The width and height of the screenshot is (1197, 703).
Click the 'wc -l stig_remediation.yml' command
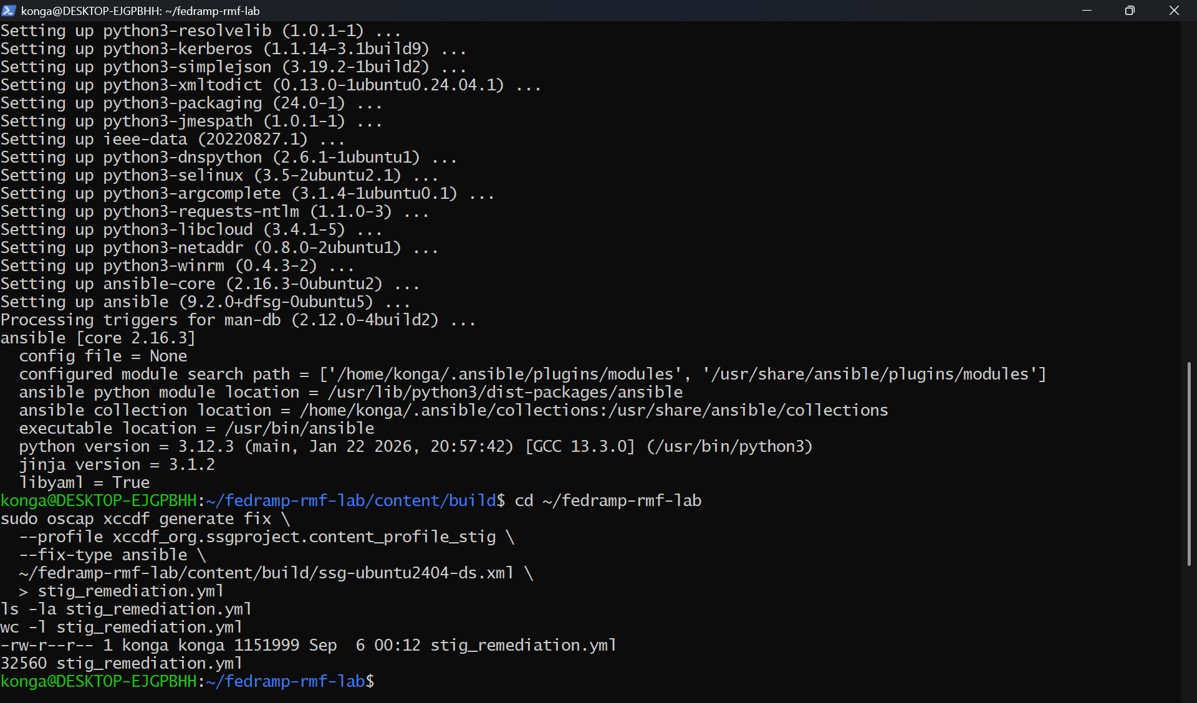pyautogui.click(x=122, y=627)
